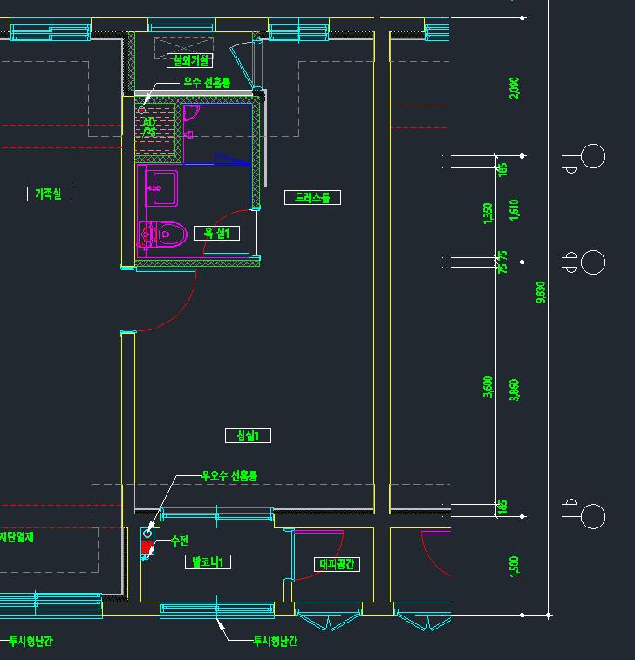Click the 대피공간 room label
This screenshot has height=660, width=635.
pyautogui.click(x=338, y=564)
